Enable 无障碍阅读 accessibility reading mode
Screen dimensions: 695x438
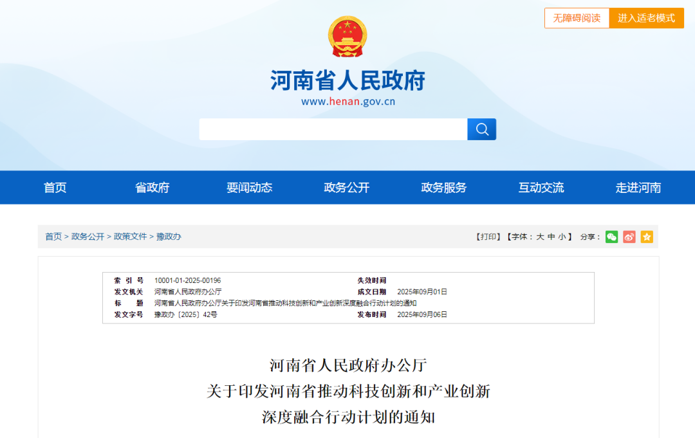(577, 18)
